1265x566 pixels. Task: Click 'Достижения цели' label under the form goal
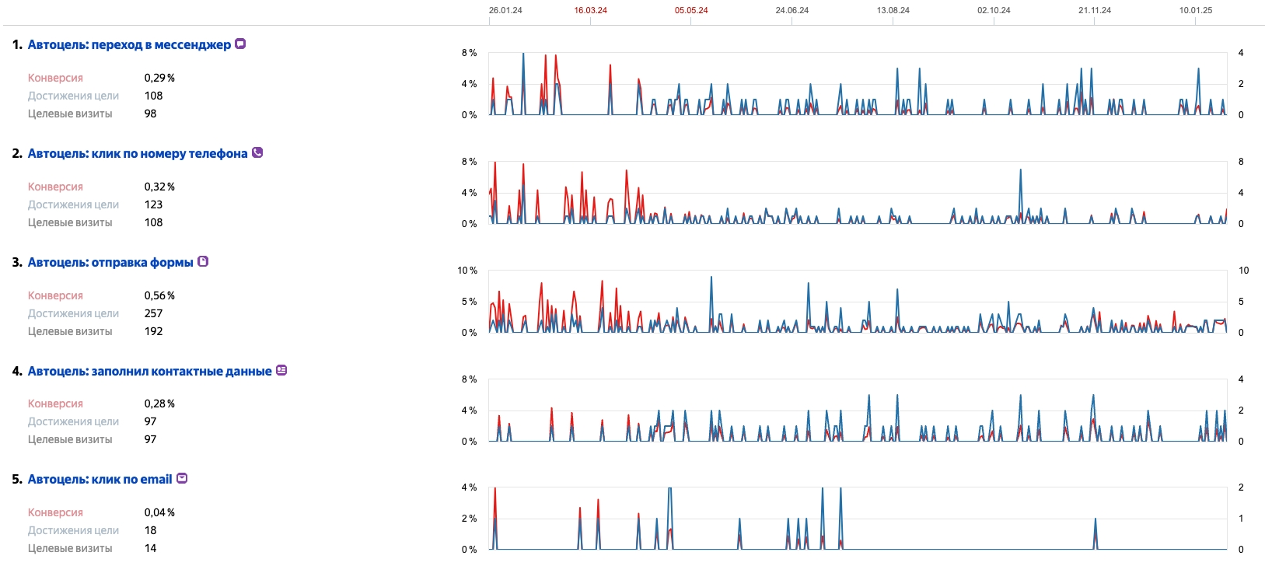[x=73, y=313]
